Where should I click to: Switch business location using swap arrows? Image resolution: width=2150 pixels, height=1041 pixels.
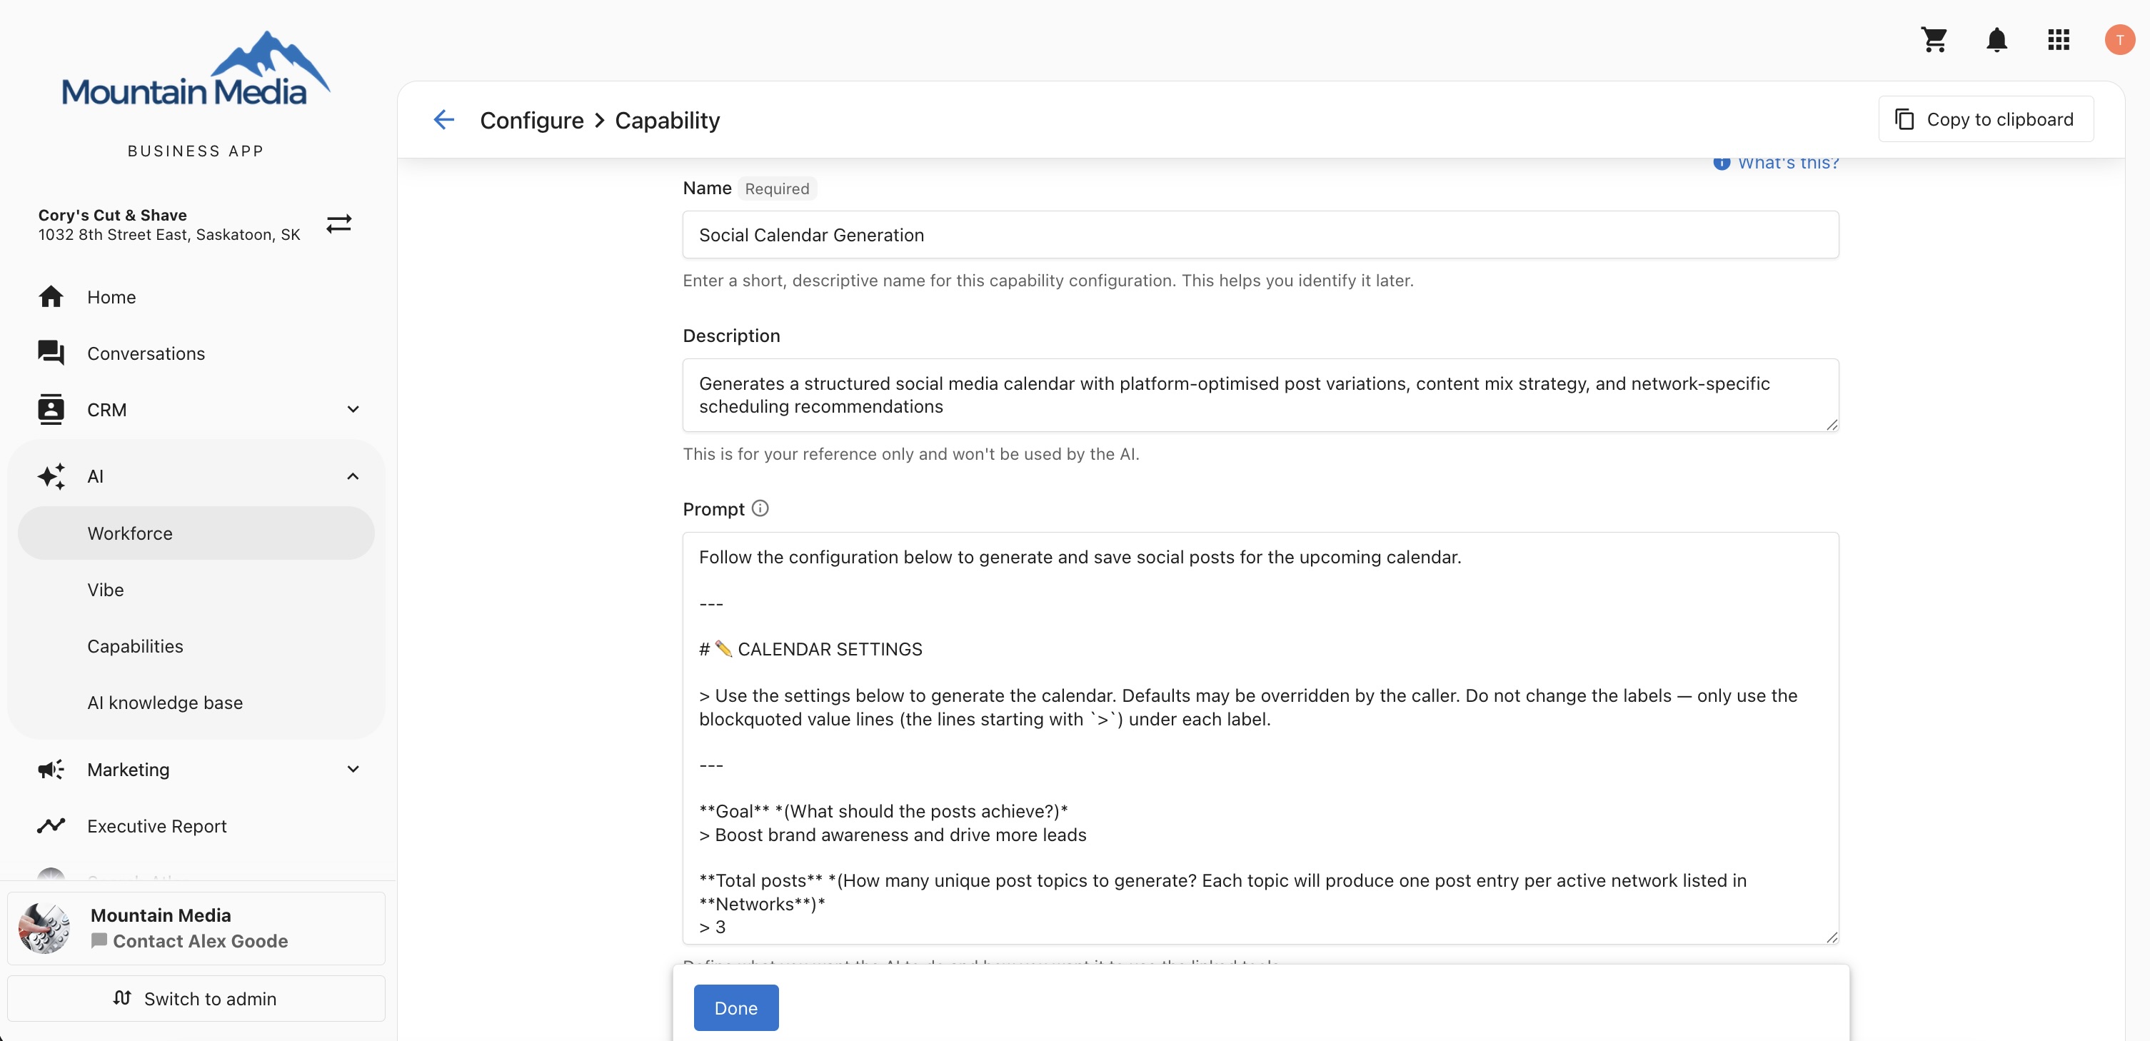pos(339,223)
